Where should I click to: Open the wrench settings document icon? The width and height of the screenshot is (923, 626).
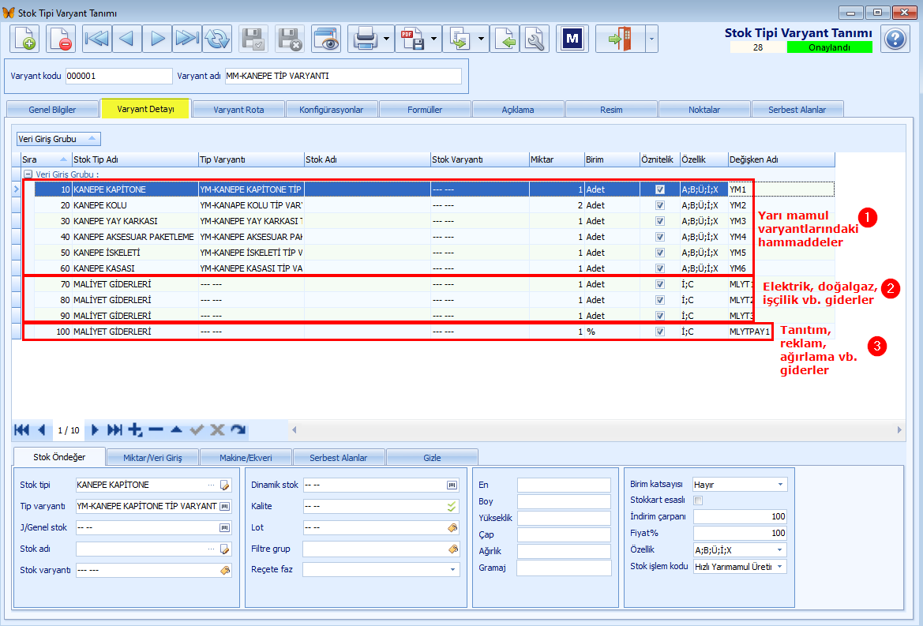[535, 39]
